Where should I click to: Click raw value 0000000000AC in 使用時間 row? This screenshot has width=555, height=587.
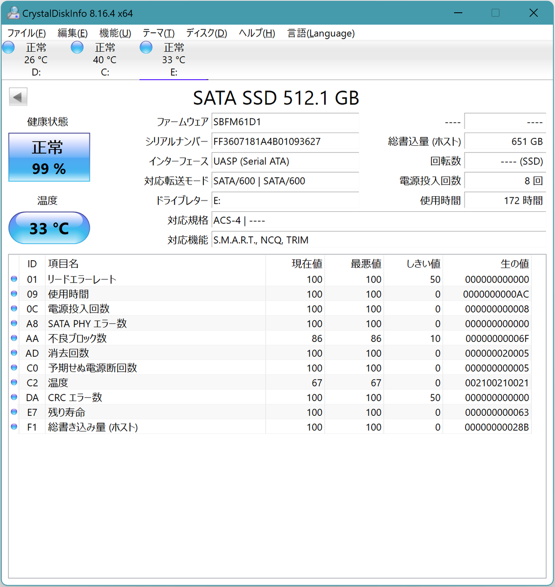coord(496,294)
